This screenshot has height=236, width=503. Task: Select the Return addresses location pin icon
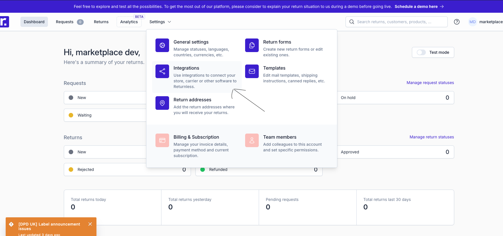(x=162, y=103)
